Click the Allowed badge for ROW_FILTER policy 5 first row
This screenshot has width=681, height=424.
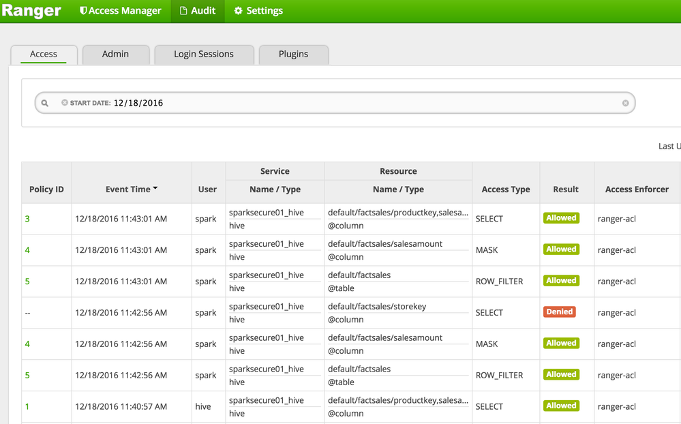click(561, 280)
